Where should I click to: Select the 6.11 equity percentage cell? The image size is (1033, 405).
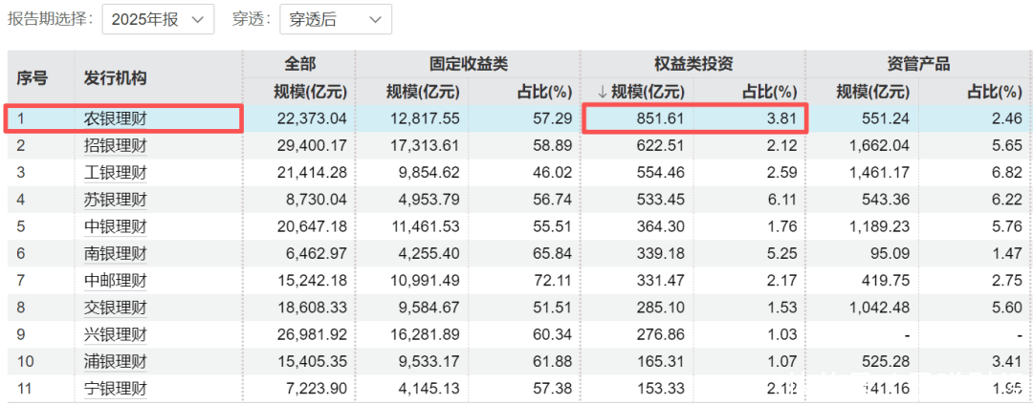(x=784, y=200)
